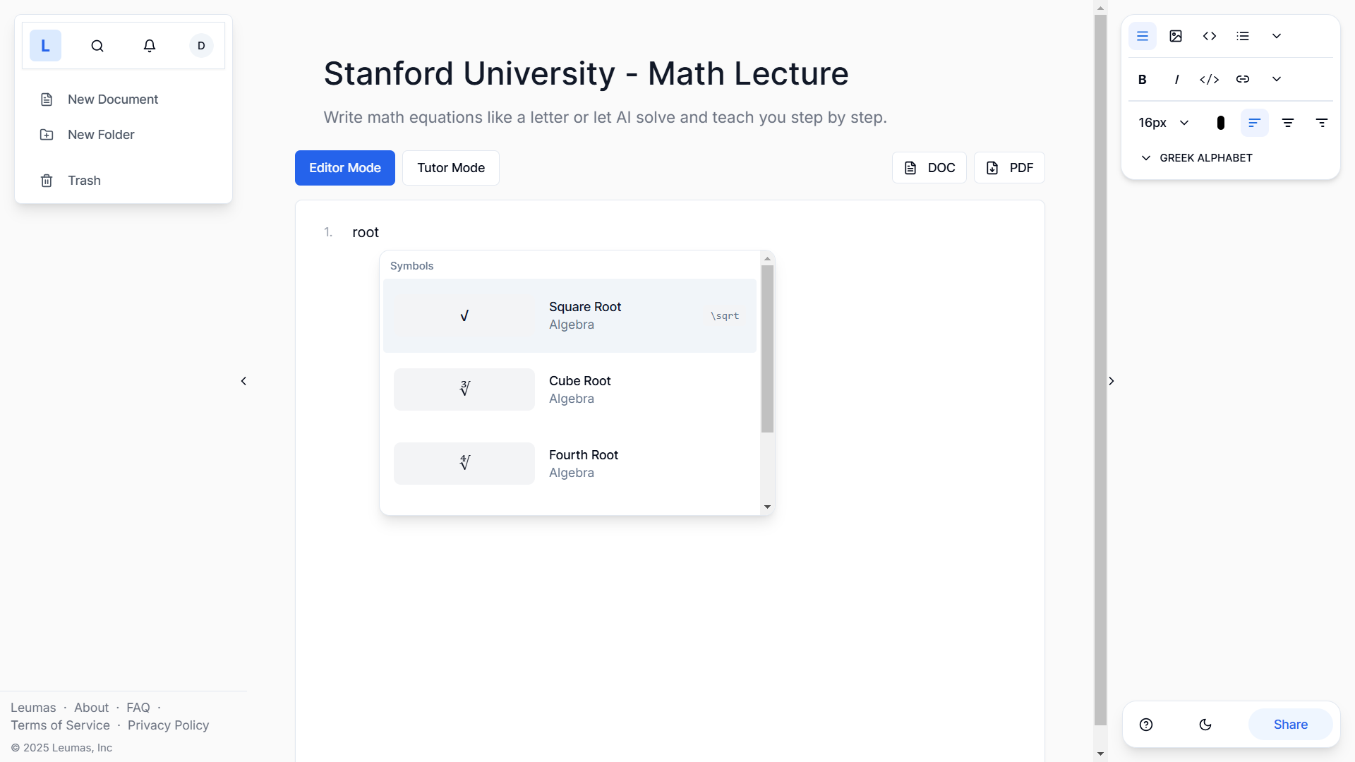Expand the Greek Alphabet section
The height and width of the screenshot is (762, 1355).
click(x=1197, y=158)
